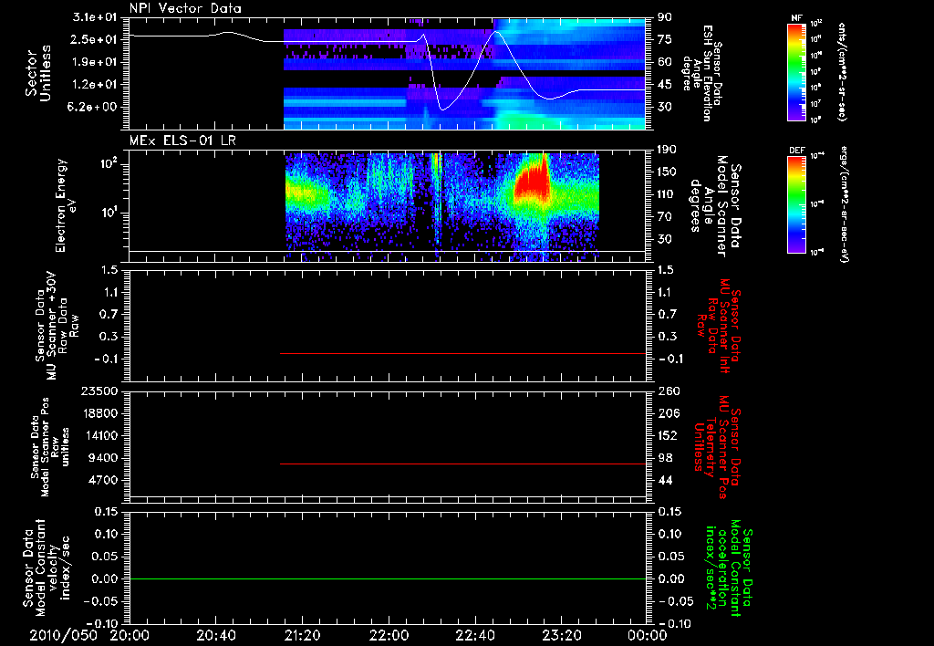Click the "23500" scanner position tick label

click(x=100, y=391)
